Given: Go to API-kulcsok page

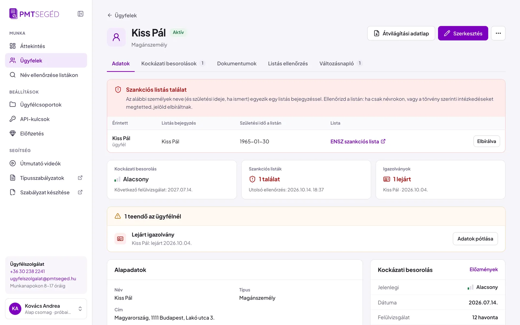Looking at the screenshot, I should [x=46, y=119].
